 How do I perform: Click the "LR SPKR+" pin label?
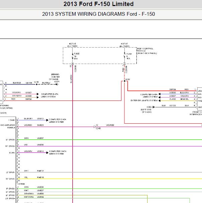click(10, 198)
